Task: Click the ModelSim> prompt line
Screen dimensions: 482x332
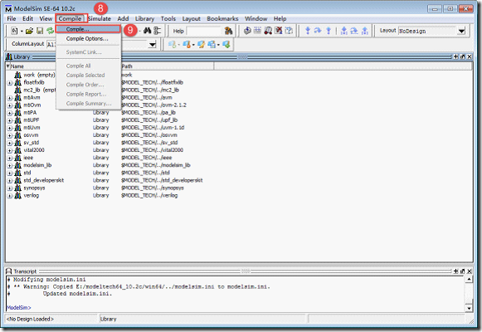Action: pyautogui.click(x=19, y=308)
